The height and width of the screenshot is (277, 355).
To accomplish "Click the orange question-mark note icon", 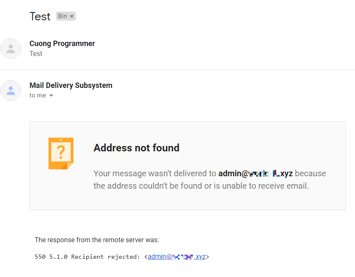I will (x=61, y=153).
